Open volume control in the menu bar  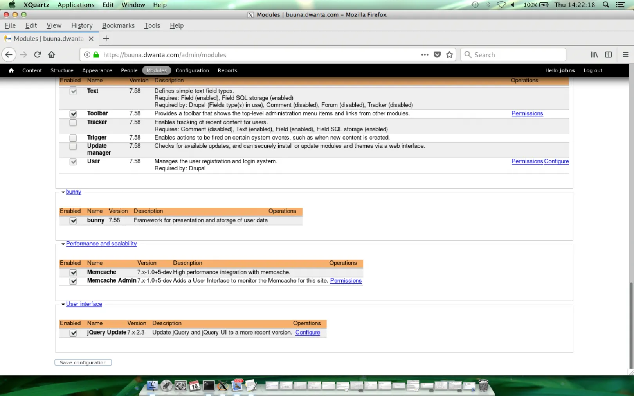513,5
